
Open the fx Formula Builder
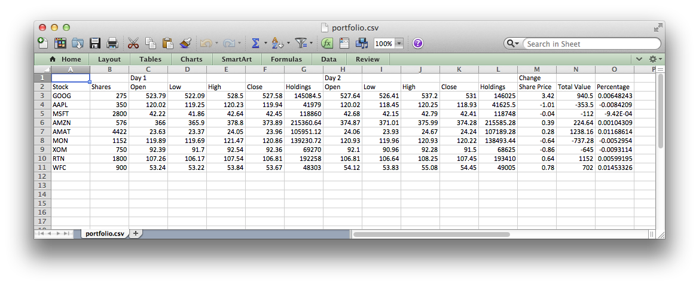click(x=327, y=43)
